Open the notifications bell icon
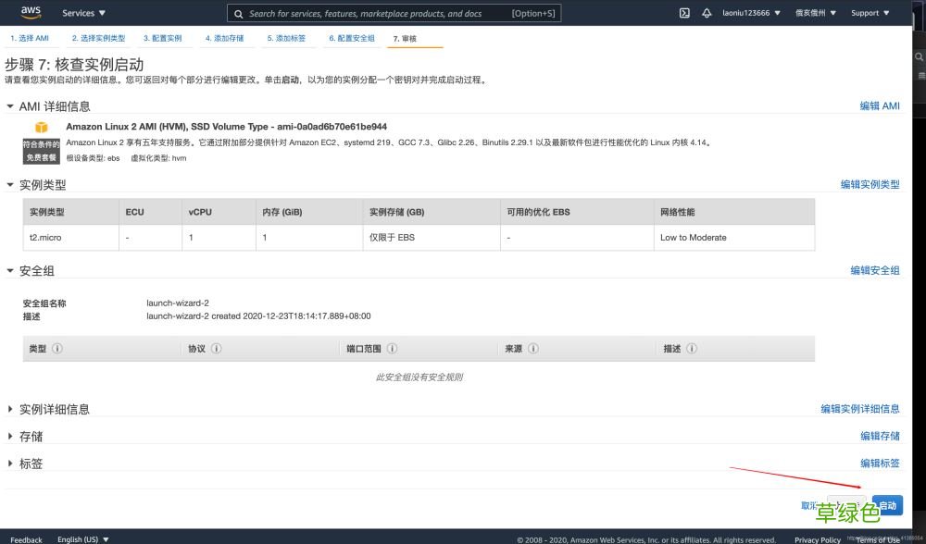The image size is (926, 544). (x=707, y=13)
